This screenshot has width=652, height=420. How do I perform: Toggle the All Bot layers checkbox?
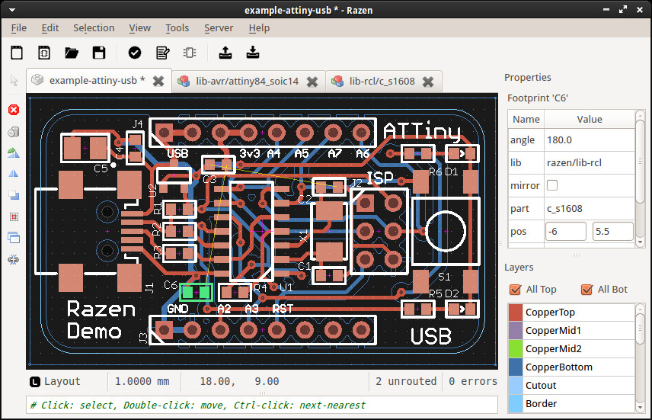(586, 290)
